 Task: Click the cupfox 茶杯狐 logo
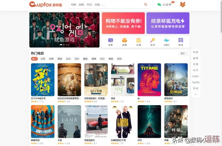pyautogui.click(x=46, y=4)
